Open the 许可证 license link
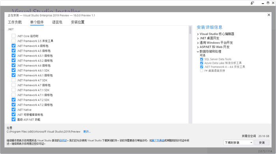 [63, 141]
